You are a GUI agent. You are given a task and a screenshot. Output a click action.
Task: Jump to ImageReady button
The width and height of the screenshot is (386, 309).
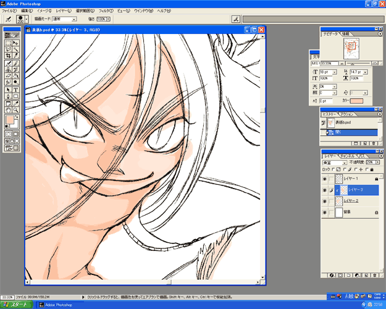(12, 148)
